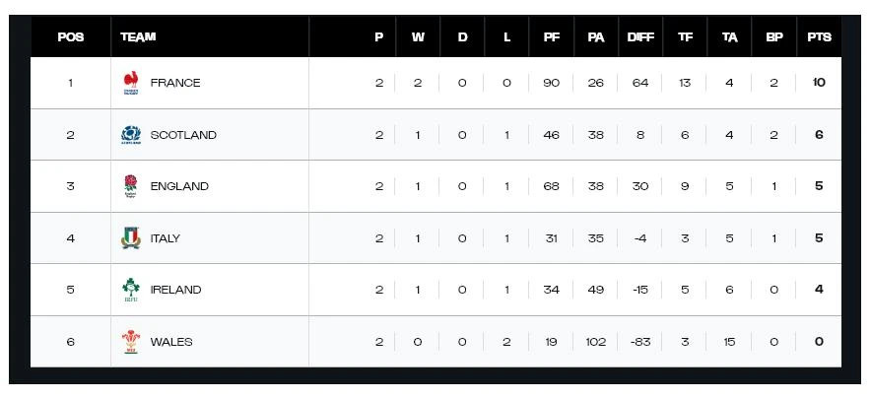Click the Ireland shamrock crest icon

[x=130, y=290]
